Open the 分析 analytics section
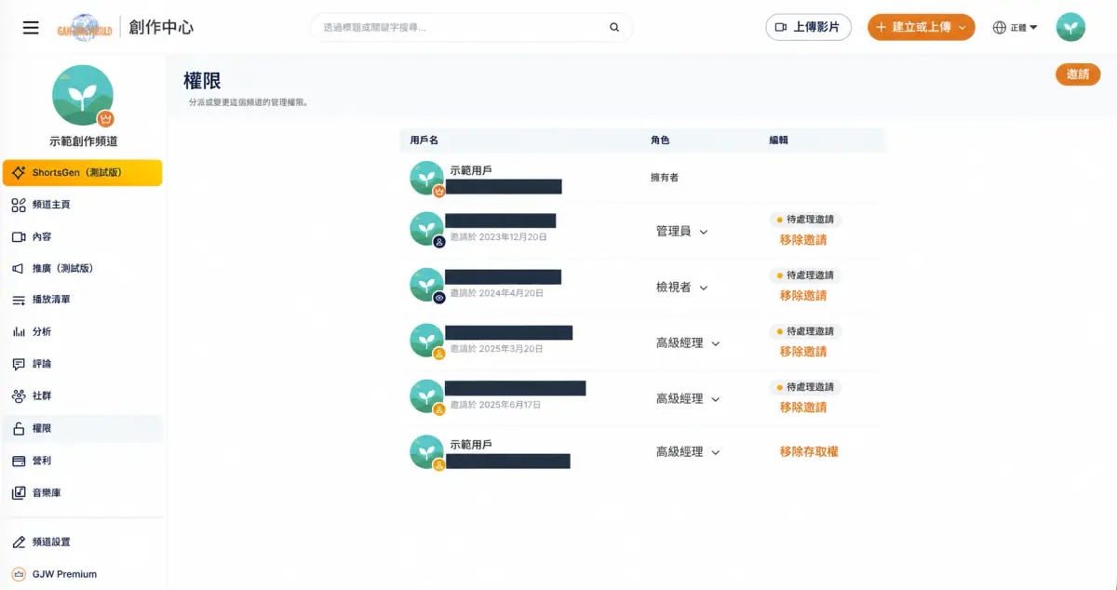The image size is (1117, 590). tap(83, 331)
